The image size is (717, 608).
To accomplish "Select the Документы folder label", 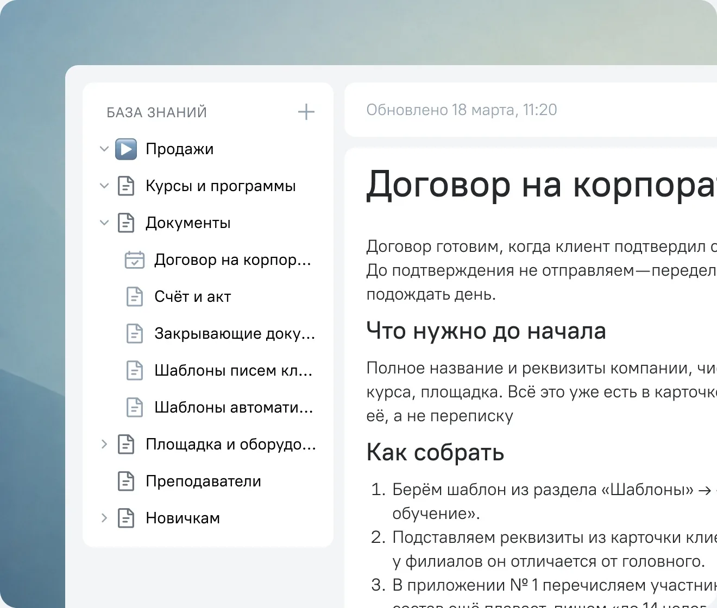I will pyautogui.click(x=188, y=223).
